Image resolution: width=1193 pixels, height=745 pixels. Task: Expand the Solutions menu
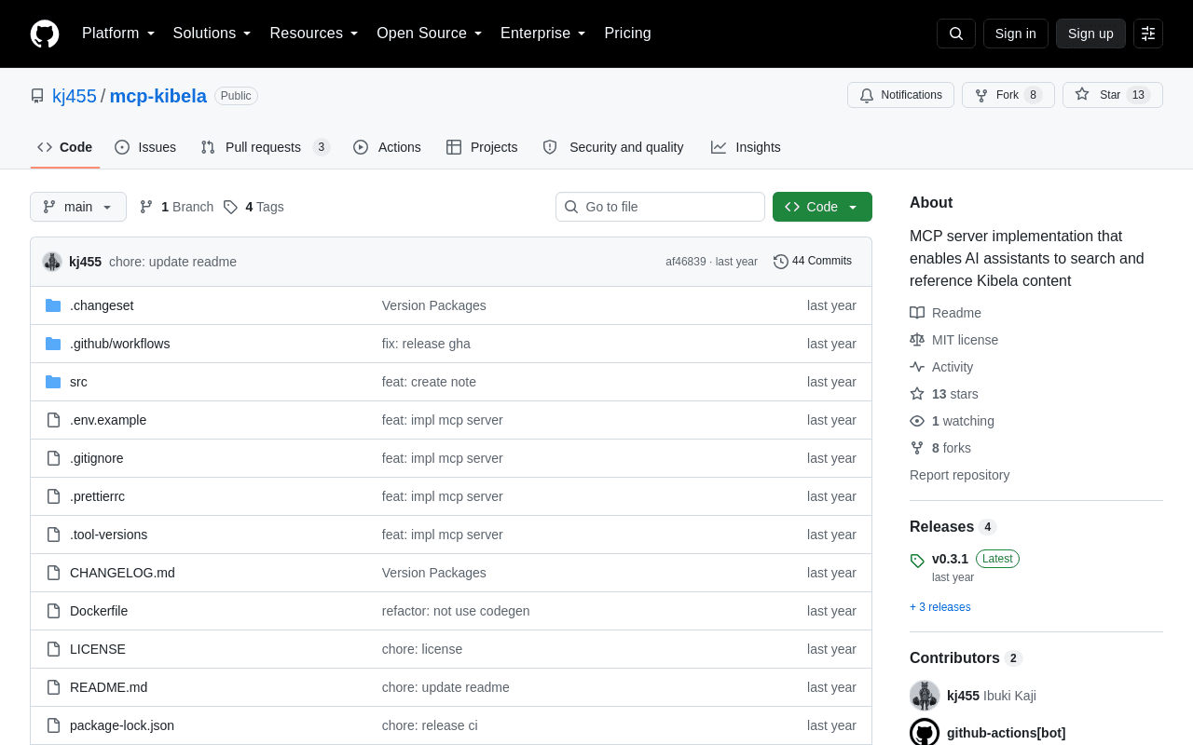pos(212,34)
